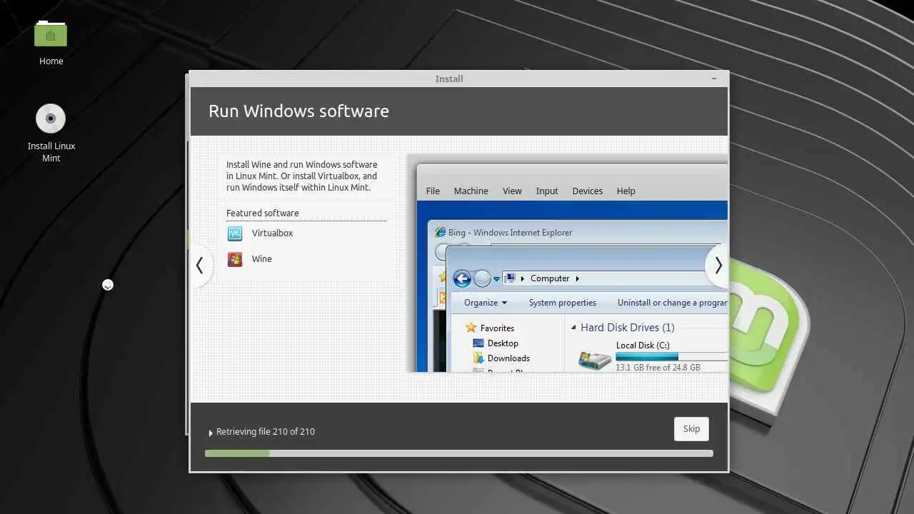Open the Machine menu in the screenshot
The width and height of the screenshot is (914, 514).
[x=471, y=191]
